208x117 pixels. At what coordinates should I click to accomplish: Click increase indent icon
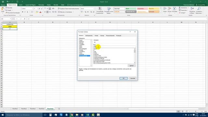tap(56, 12)
